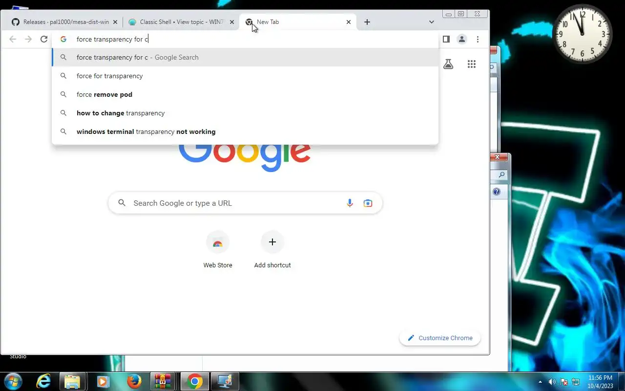The width and height of the screenshot is (625, 391).
Task: Click the taskbar clock showing 11:56 PM
Action: (x=600, y=382)
